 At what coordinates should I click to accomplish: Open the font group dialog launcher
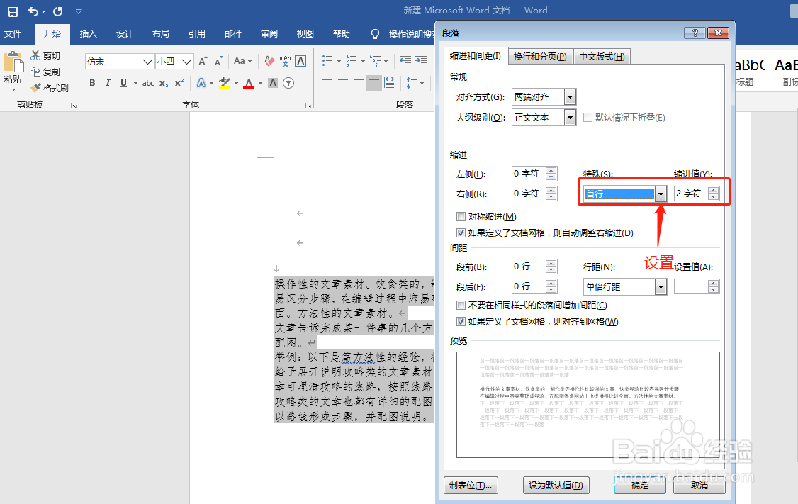point(308,106)
